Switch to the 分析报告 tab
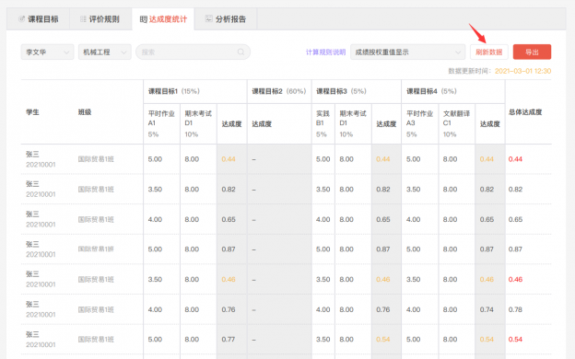 coord(226,19)
